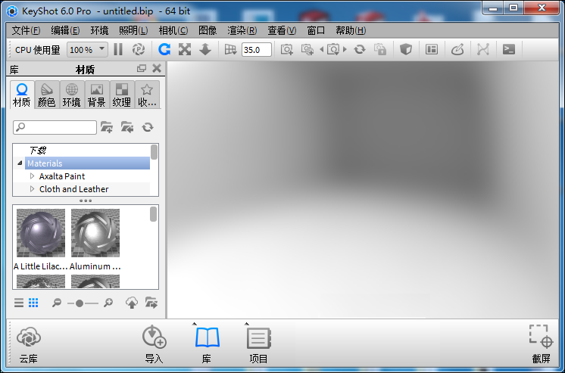Image resolution: width=565 pixels, height=373 pixels.
Task: Expand Cloth and Leather folder
Action: point(32,189)
